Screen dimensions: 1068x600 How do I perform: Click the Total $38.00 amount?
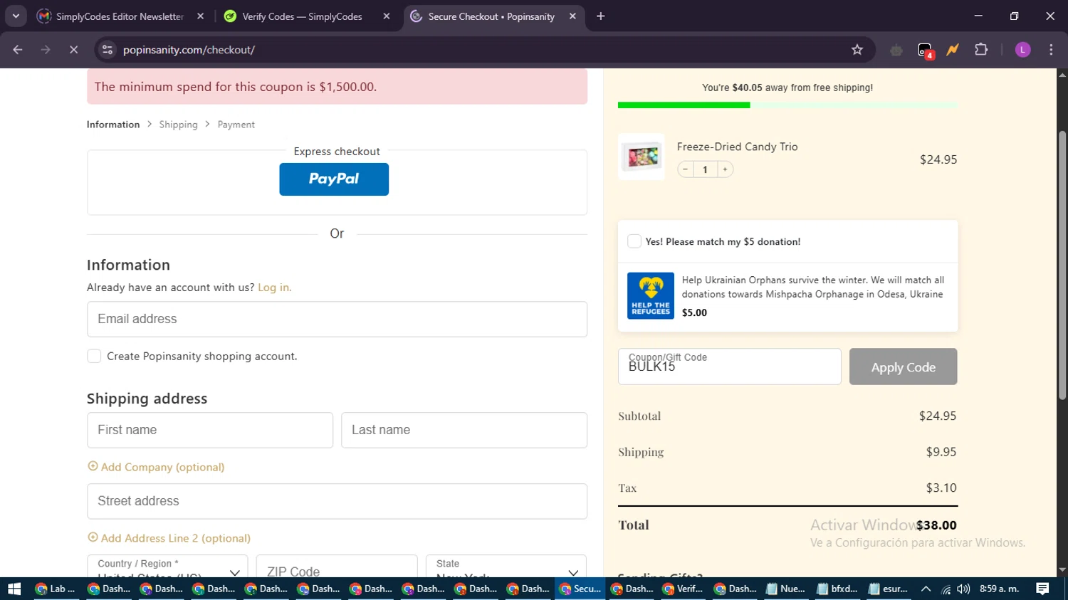pos(936,525)
